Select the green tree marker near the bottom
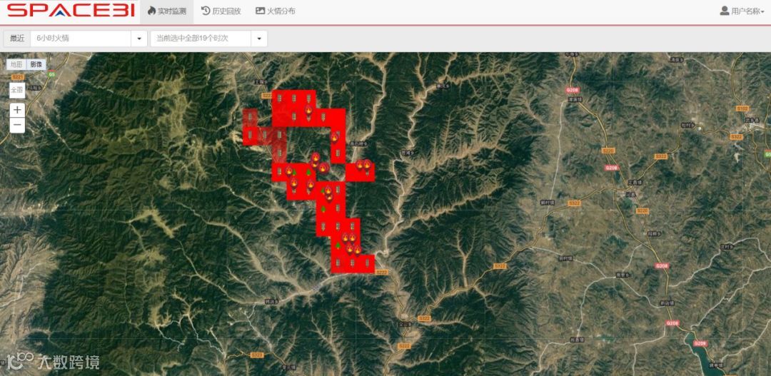This screenshot has width=771, height=376. 338,244
